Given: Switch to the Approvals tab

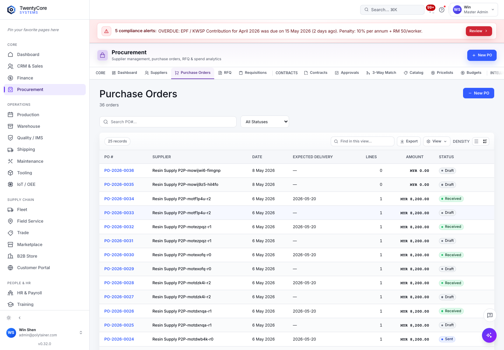Looking at the screenshot, I should 347,73.
